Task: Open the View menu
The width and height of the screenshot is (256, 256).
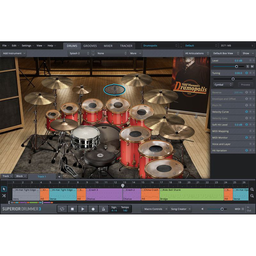Action: (41, 45)
